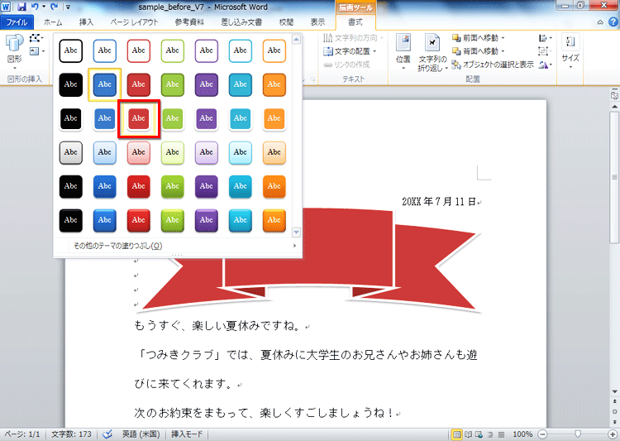Viewport: 620px width, 441px height.
Task: Click the ruler toggle icon above scrollbar
Action: pyautogui.click(x=614, y=95)
